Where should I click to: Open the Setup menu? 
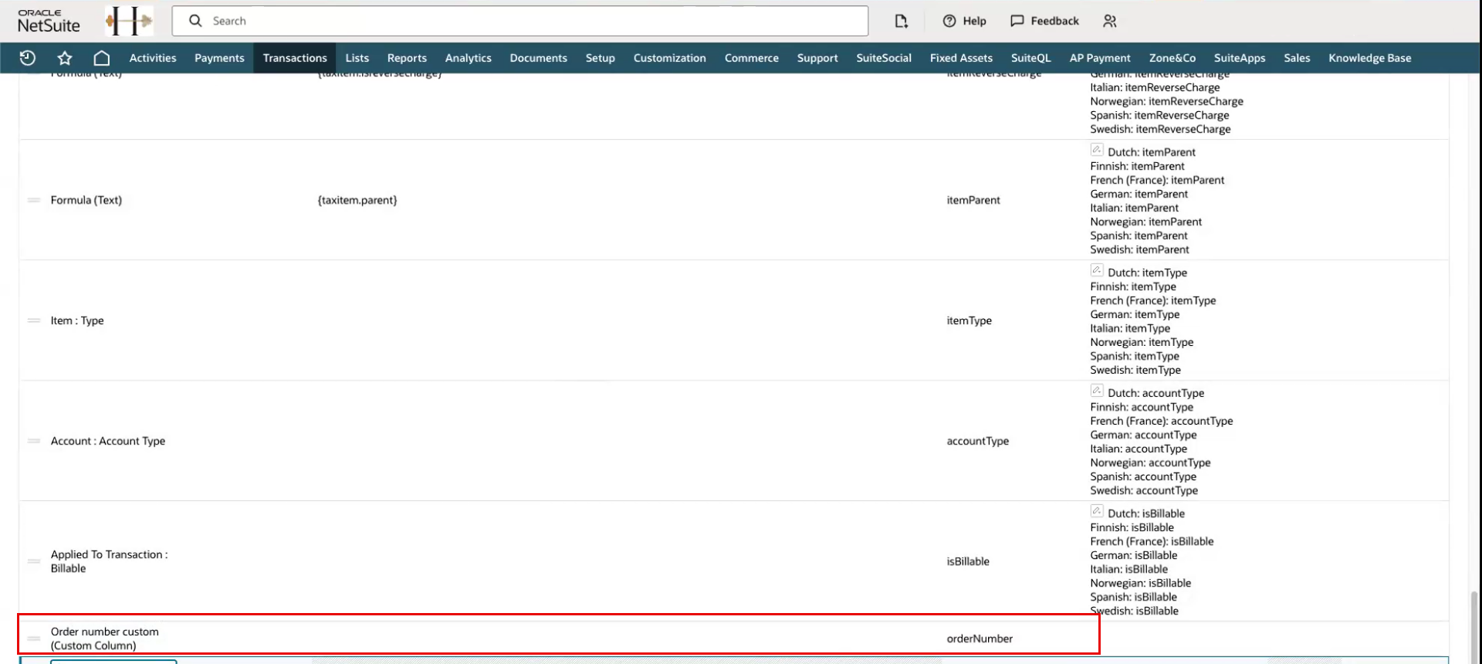(601, 58)
